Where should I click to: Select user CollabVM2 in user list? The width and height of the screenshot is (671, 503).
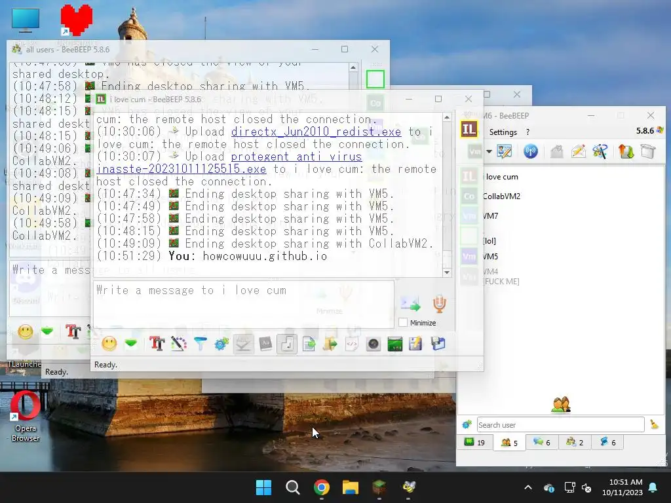point(562,196)
